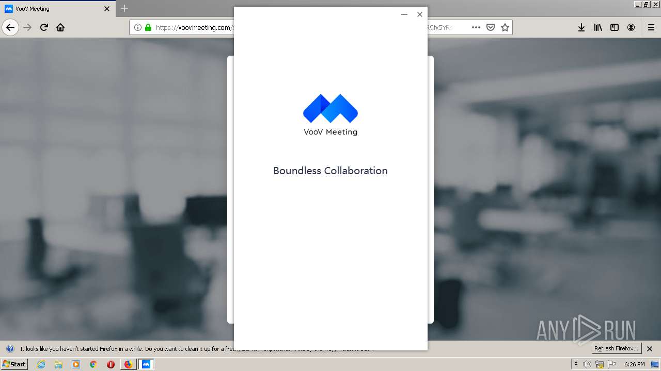Image resolution: width=661 pixels, height=371 pixels.
Task: Go back in Firefox
Action: (10, 27)
